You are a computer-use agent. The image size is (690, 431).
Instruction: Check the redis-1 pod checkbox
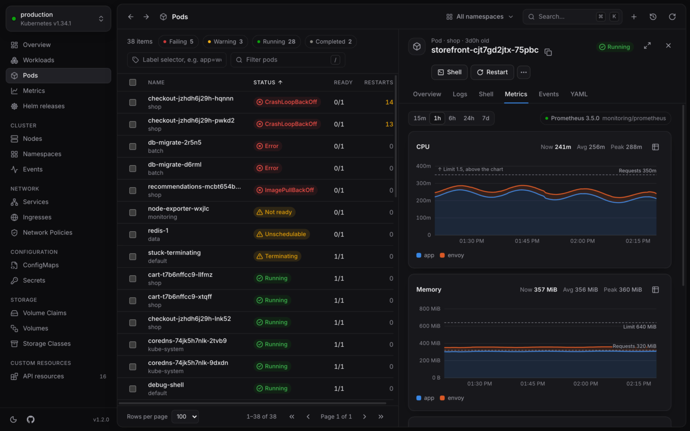click(x=133, y=235)
